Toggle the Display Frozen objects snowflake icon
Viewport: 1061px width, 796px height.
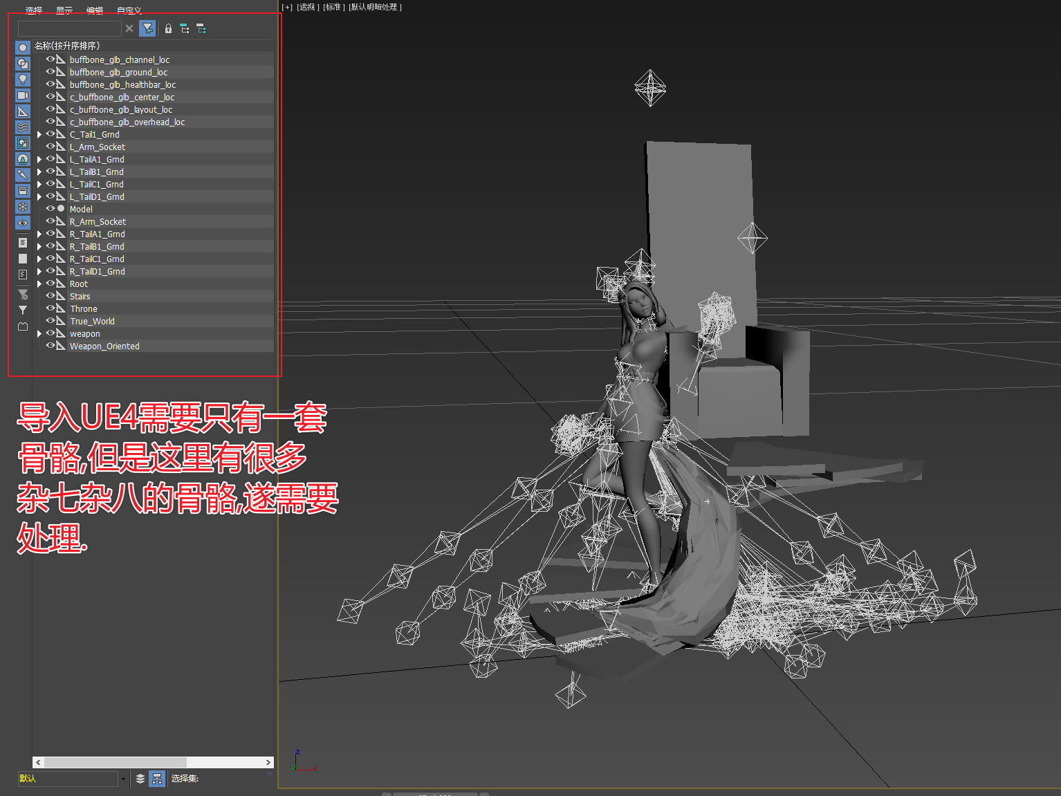pyautogui.click(x=23, y=207)
